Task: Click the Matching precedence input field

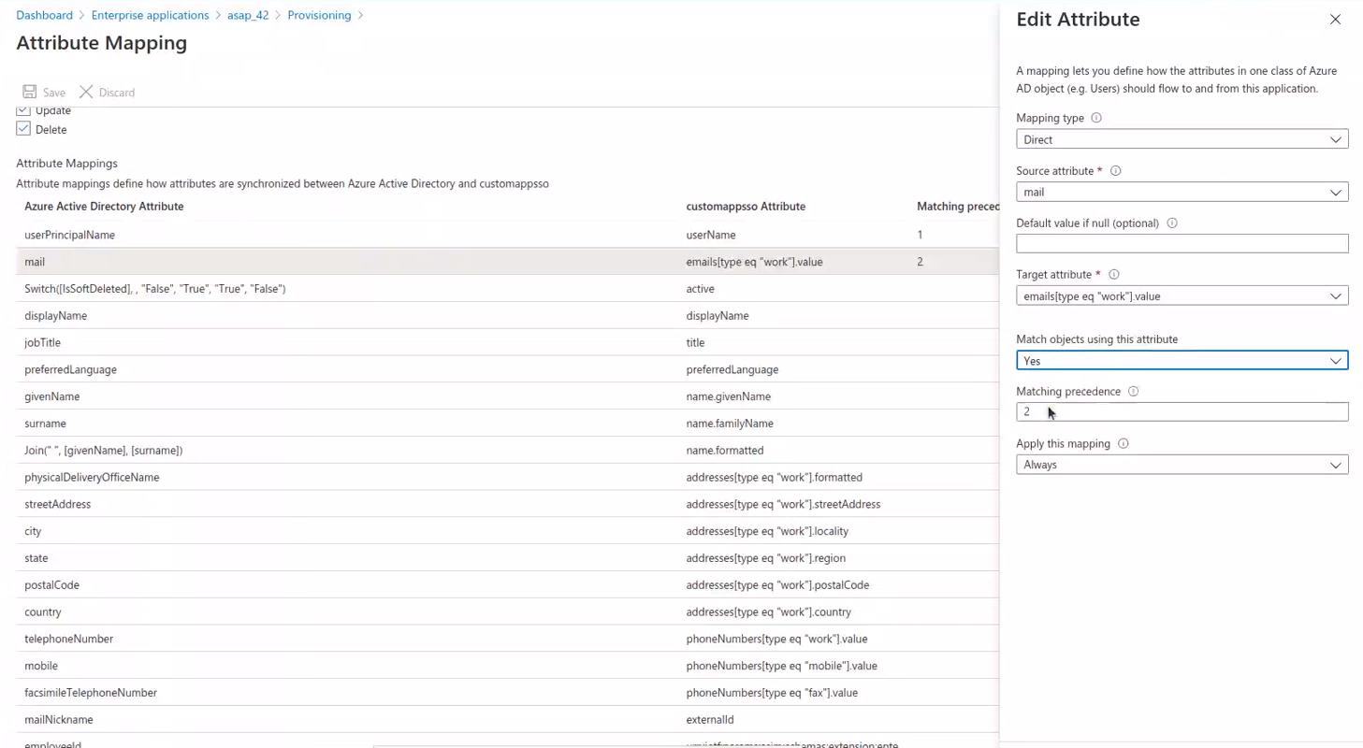Action: tap(1182, 412)
